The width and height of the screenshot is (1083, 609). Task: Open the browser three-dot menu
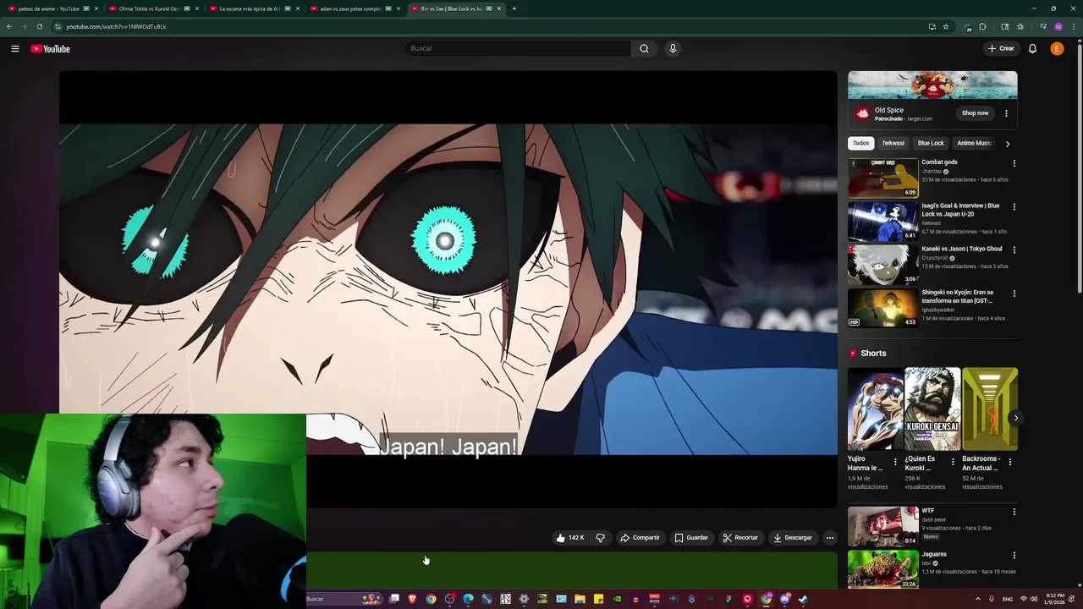tap(1073, 26)
